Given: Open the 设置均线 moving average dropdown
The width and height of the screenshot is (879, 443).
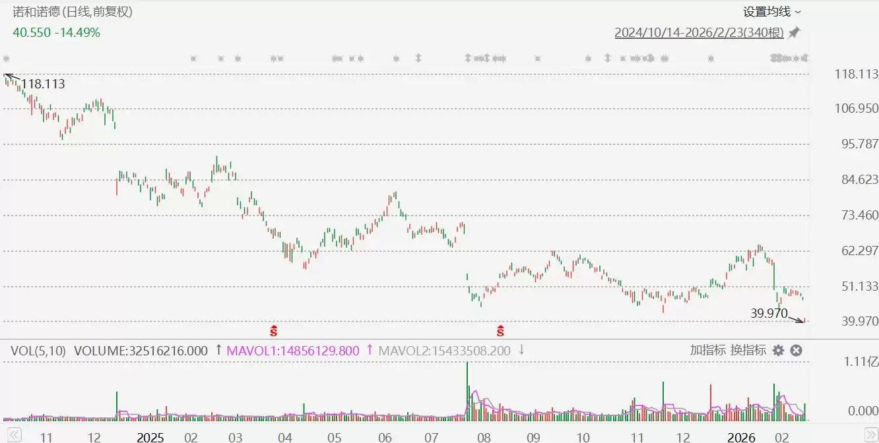Looking at the screenshot, I should click(x=772, y=12).
